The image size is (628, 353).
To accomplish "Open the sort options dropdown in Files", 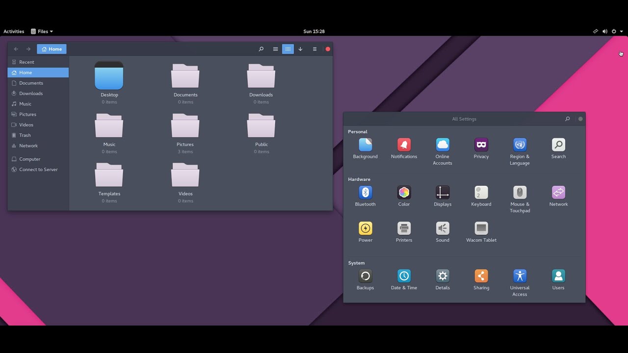I will click(300, 49).
